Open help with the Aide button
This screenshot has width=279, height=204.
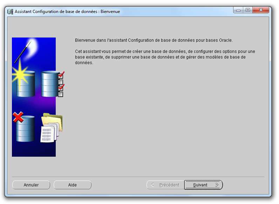[x=73, y=185]
